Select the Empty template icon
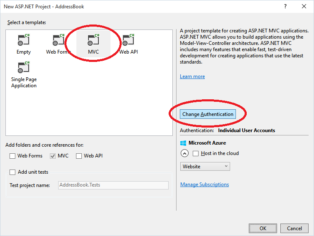 tap(24, 40)
